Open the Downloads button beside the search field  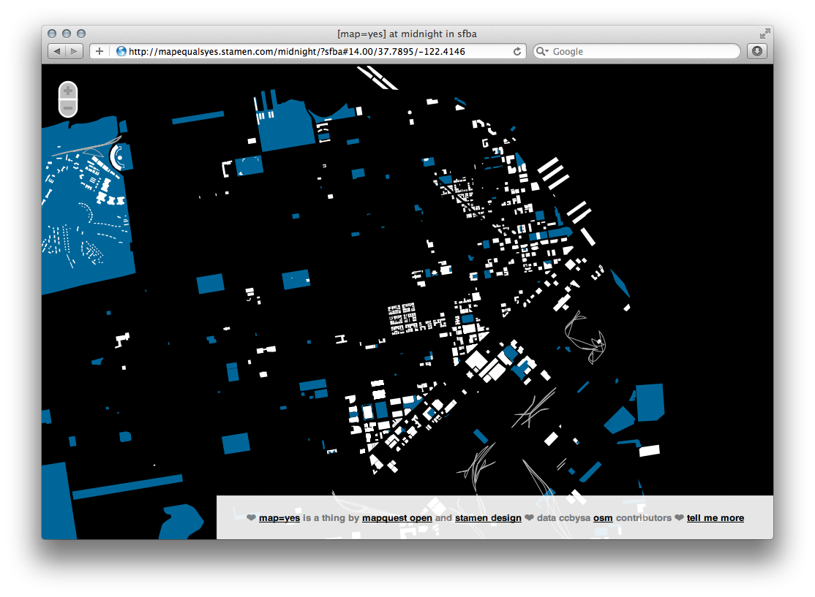pyautogui.click(x=756, y=51)
